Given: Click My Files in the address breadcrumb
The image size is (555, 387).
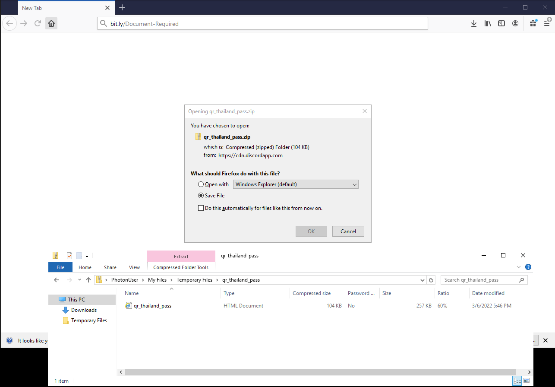Looking at the screenshot, I should pyautogui.click(x=157, y=280).
